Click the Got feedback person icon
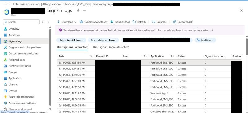 pos(174,22)
